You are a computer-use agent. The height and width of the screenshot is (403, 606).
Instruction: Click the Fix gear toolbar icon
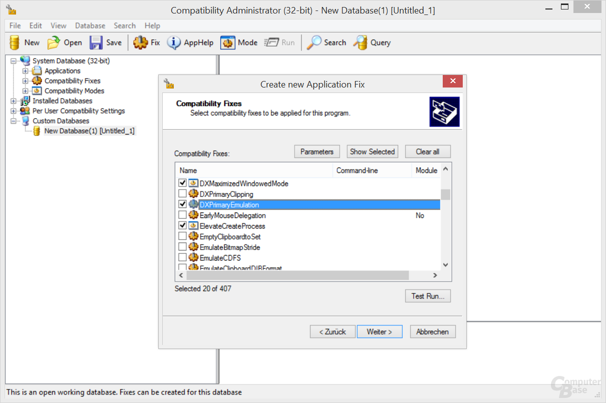coord(141,42)
